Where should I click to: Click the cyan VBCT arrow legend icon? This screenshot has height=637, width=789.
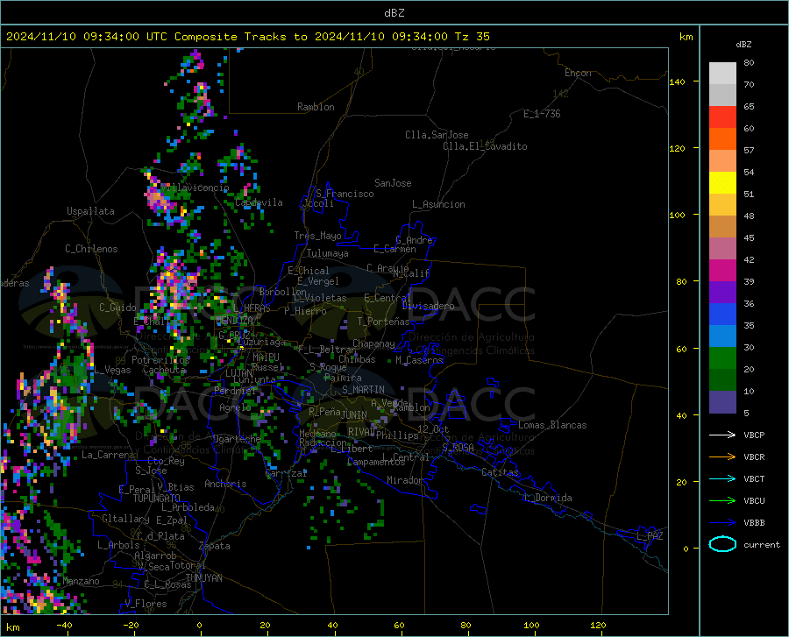pos(722,478)
